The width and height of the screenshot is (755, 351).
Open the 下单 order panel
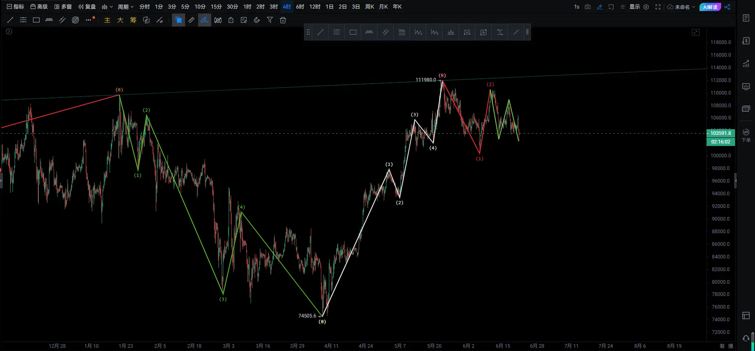click(746, 135)
